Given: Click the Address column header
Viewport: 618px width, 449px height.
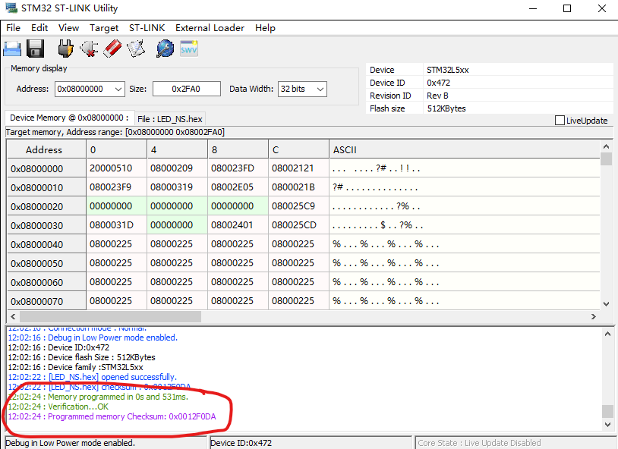Looking at the screenshot, I should [46, 149].
